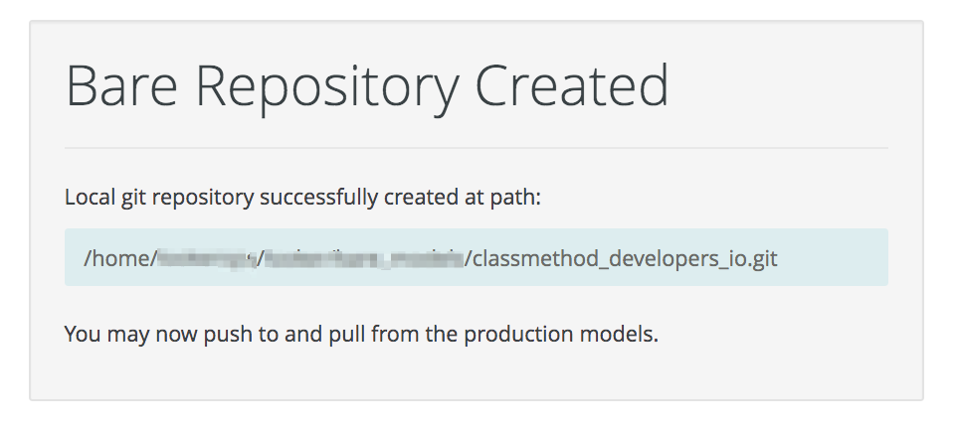Click the empty right end of the path box
The image size is (957, 430).
[836, 257]
